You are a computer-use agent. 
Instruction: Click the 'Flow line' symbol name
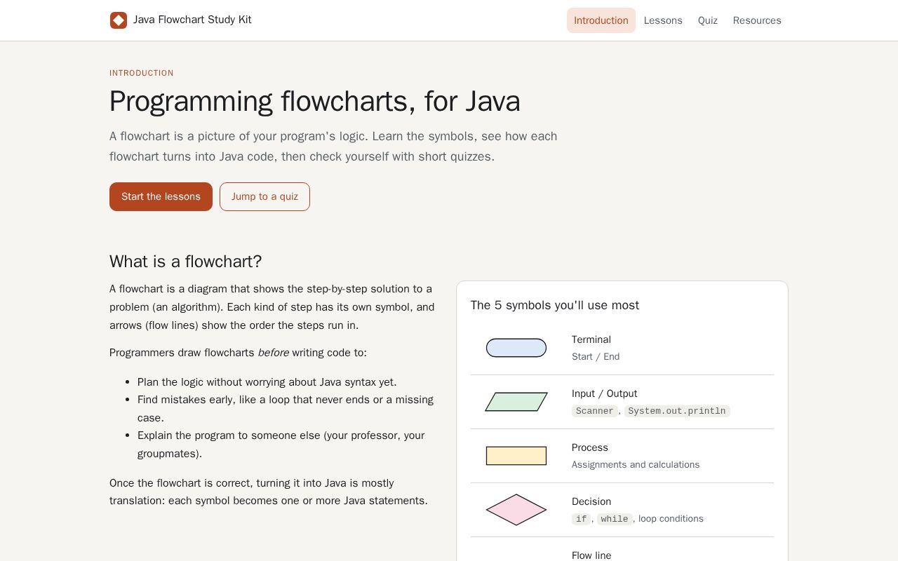pyautogui.click(x=591, y=555)
